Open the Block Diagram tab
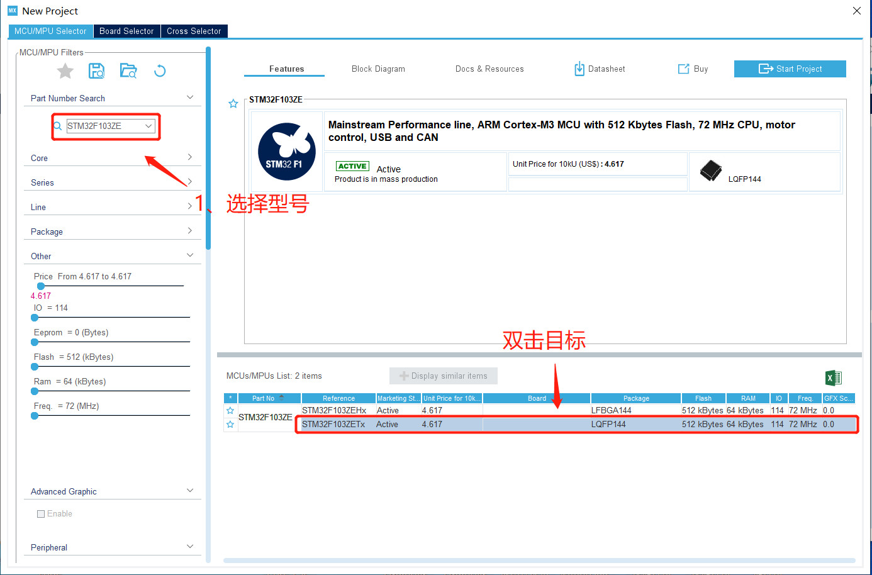872x575 pixels. click(x=378, y=69)
